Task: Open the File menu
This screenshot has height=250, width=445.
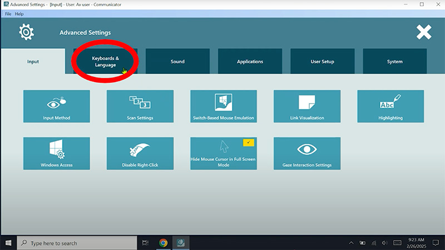Action: (8, 13)
